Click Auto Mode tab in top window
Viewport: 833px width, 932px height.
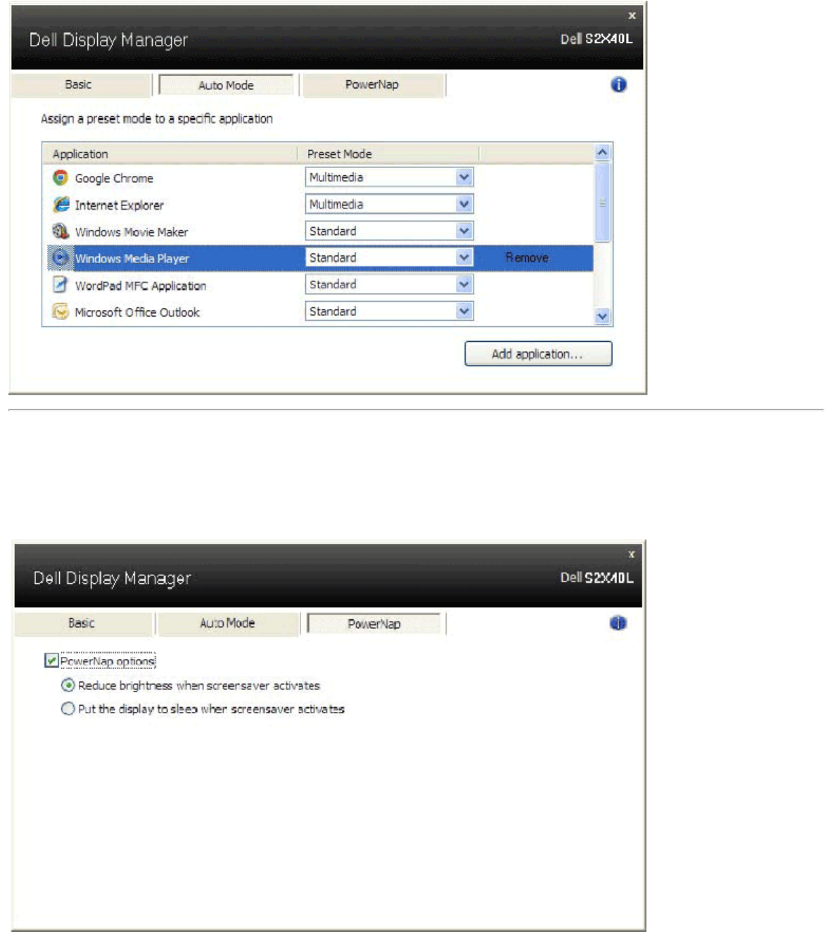click(x=226, y=85)
